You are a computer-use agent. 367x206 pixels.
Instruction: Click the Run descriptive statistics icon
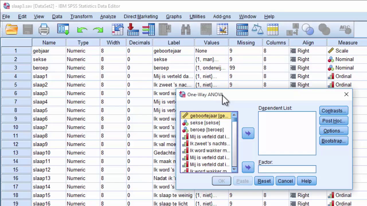(x=165, y=29)
